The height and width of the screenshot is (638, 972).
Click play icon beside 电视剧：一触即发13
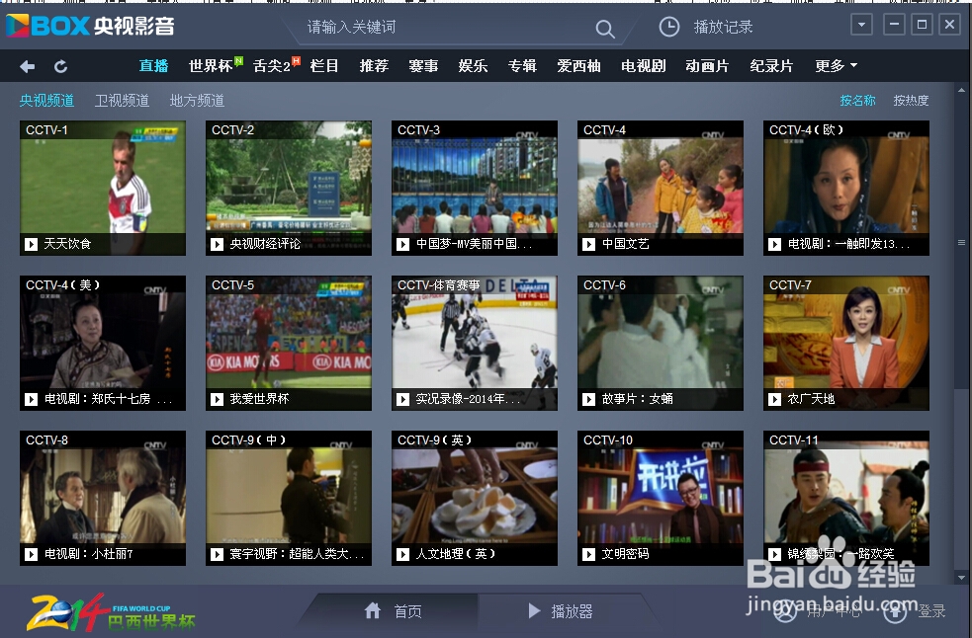pyautogui.click(x=775, y=244)
